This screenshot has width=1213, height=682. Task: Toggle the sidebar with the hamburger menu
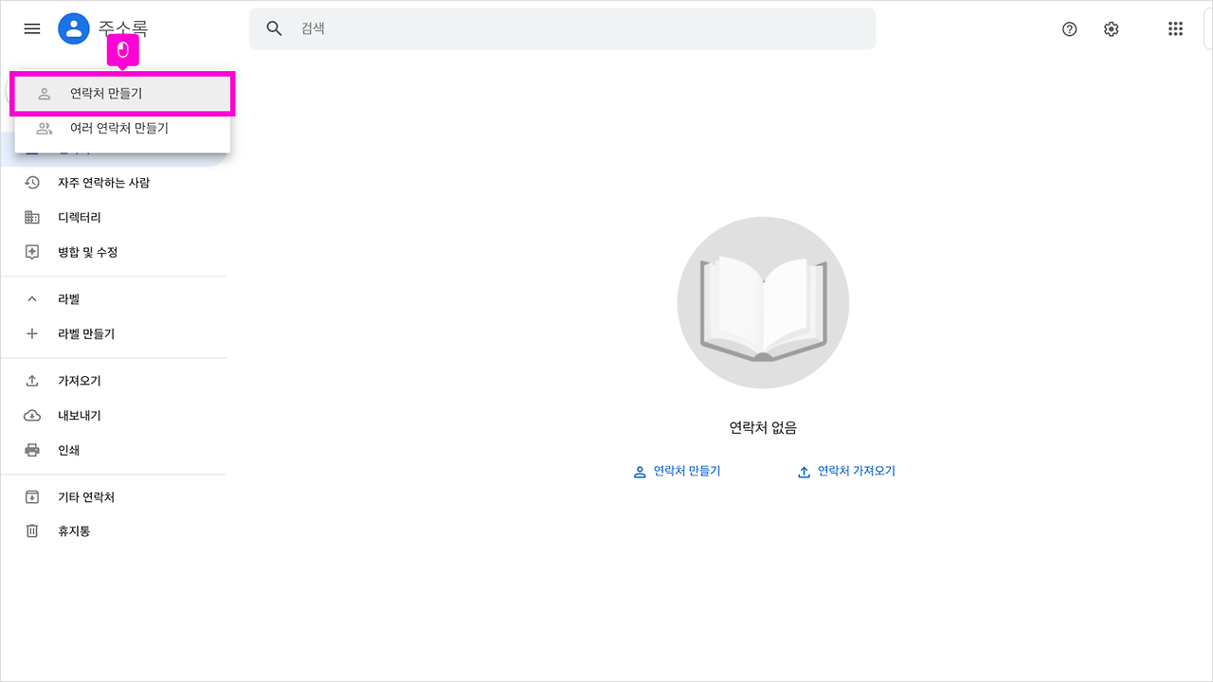coord(31,28)
